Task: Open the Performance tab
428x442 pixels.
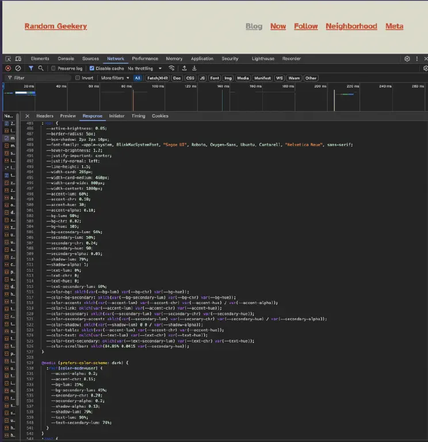Action: (x=145, y=59)
